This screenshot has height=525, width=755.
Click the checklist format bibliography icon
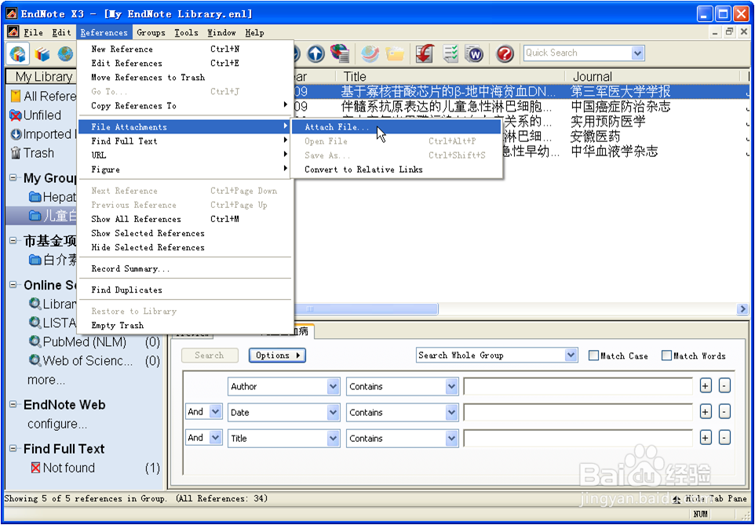click(450, 53)
